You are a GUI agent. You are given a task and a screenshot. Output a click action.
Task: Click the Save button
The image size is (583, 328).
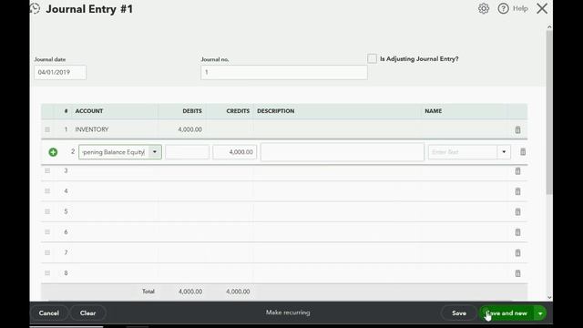[459, 313]
